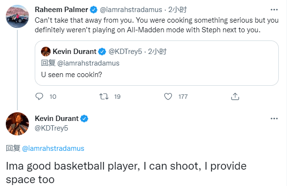Click the blue @iamrahstradamus reply mention
287x186 pixels.
tap(53, 148)
